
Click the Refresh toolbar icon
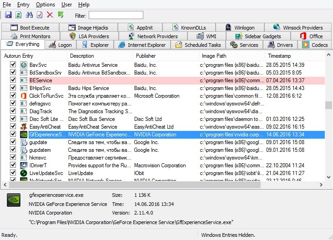19,15
